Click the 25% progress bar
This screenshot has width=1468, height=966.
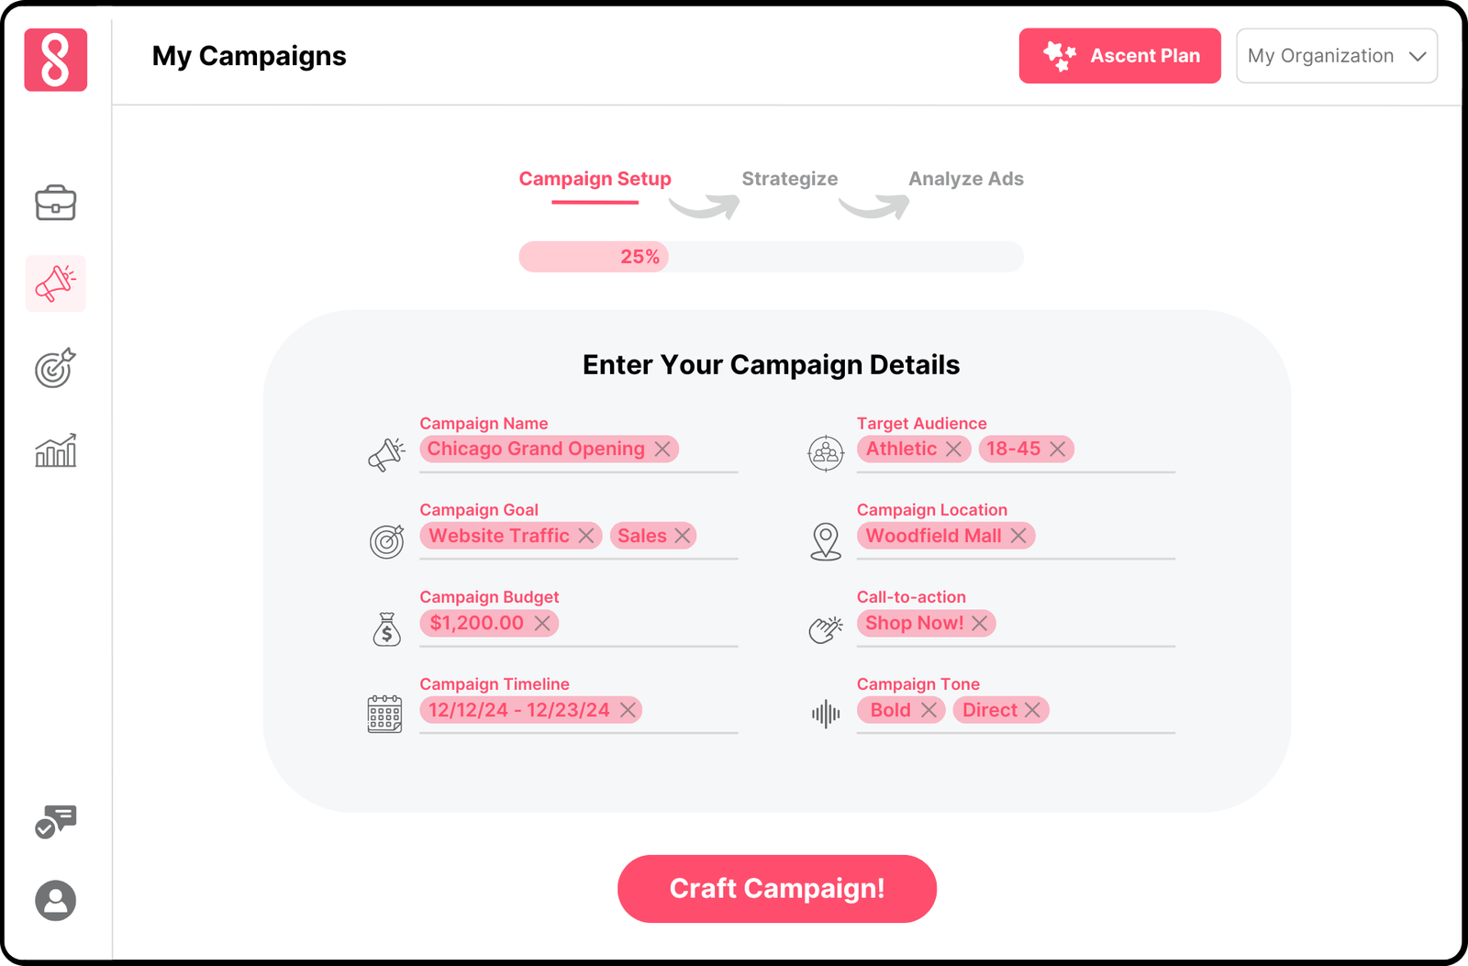(639, 256)
